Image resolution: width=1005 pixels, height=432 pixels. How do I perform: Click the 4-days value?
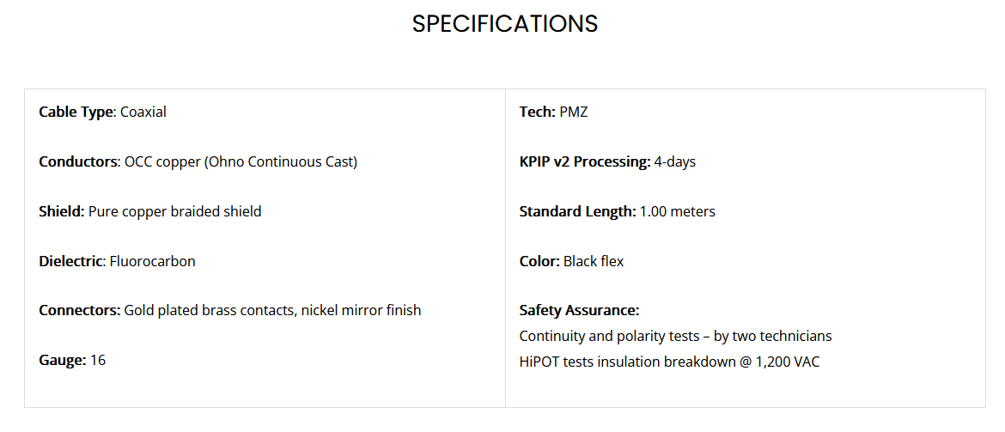click(675, 162)
